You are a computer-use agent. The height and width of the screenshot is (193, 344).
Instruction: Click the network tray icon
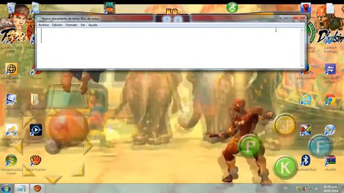pos(311,189)
